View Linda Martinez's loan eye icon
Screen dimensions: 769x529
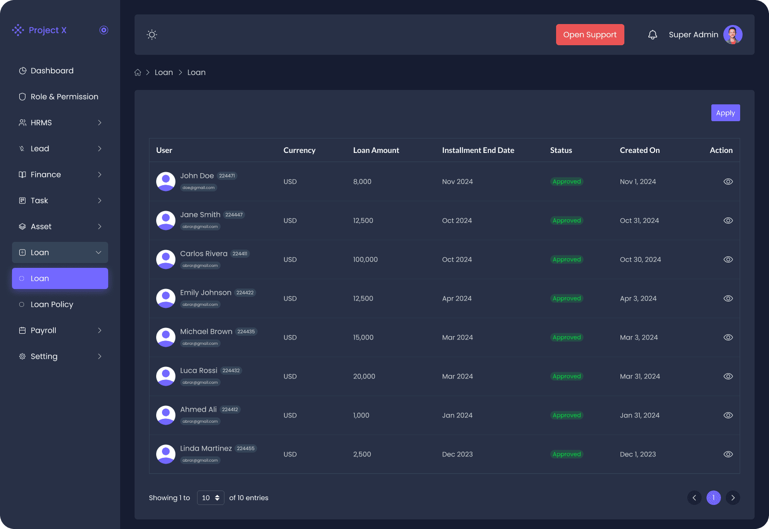728,454
